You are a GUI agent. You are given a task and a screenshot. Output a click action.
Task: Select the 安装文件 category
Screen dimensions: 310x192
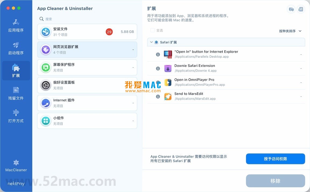pos(87,32)
